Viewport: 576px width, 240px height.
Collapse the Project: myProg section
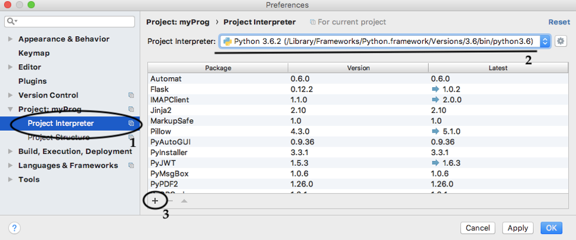point(10,109)
